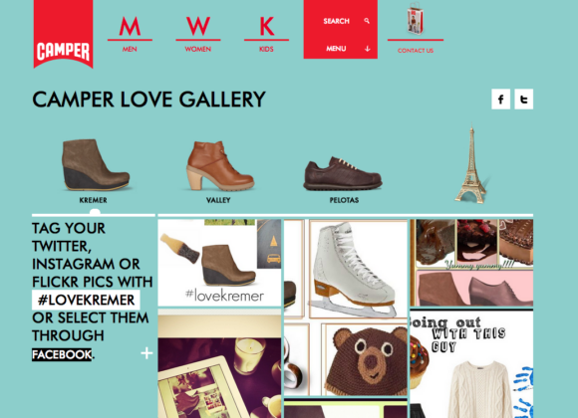Select the Kremer wedge boot
This screenshot has height=418, width=578.
[x=95, y=164]
